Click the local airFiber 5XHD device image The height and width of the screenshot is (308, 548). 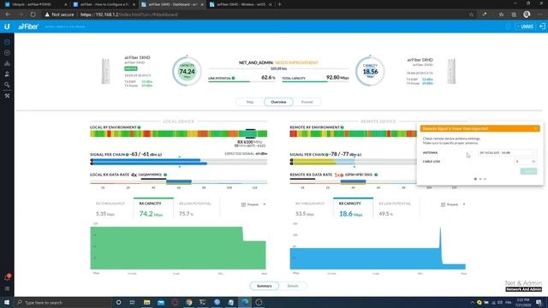(x=106, y=71)
